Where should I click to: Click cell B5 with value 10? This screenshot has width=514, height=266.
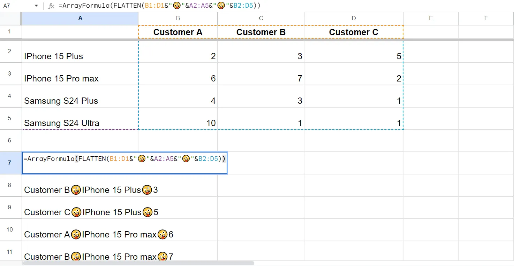pyautogui.click(x=178, y=119)
